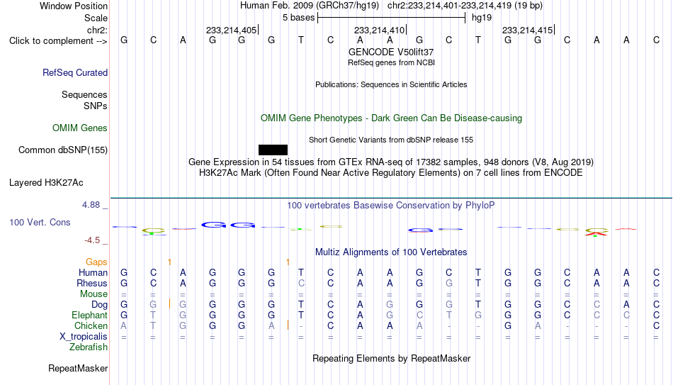
Task: Click 'Human Feb. 2009 (GRCh37/hg19)' assembly text
Action: (x=310, y=6)
